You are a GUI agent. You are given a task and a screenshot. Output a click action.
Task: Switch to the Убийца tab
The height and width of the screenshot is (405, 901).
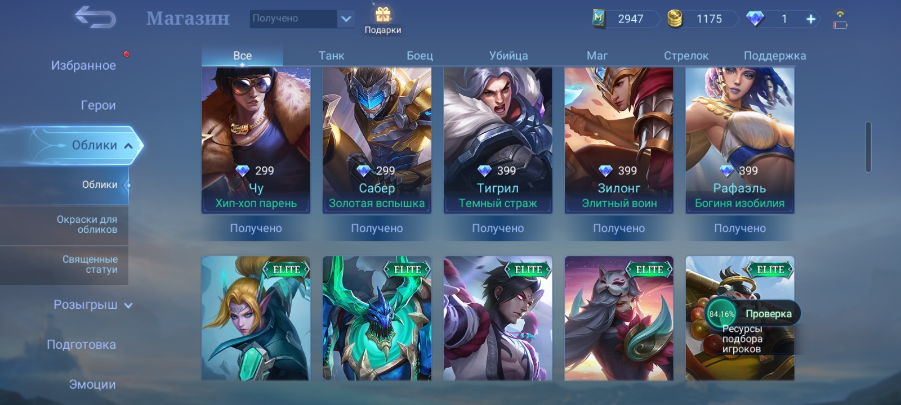tap(509, 56)
